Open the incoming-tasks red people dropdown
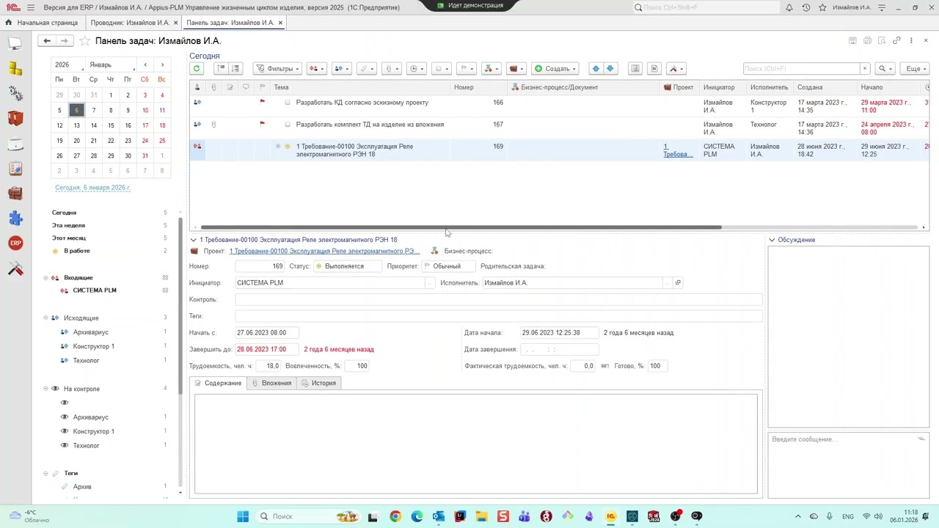 click(x=317, y=68)
